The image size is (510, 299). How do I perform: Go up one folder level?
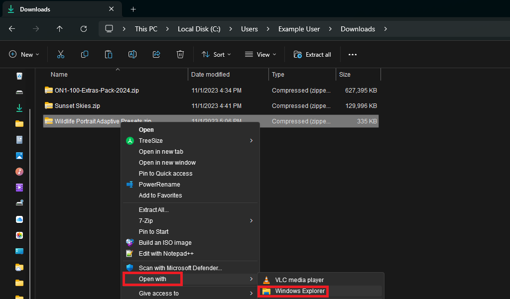(60, 29)
